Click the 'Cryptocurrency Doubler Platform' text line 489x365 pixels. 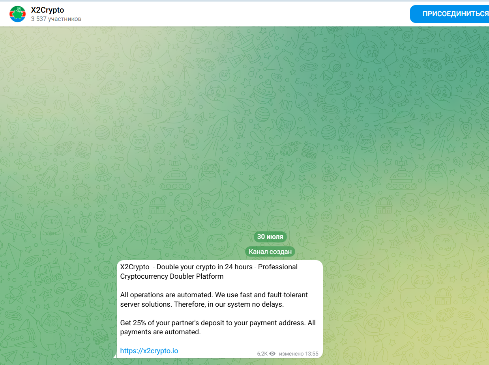(172, 276)
